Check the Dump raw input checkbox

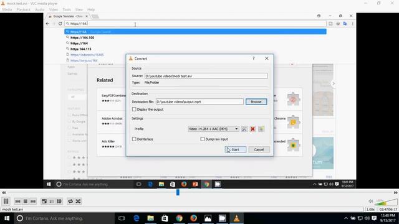pyautogui.click(x=203, y=139)
